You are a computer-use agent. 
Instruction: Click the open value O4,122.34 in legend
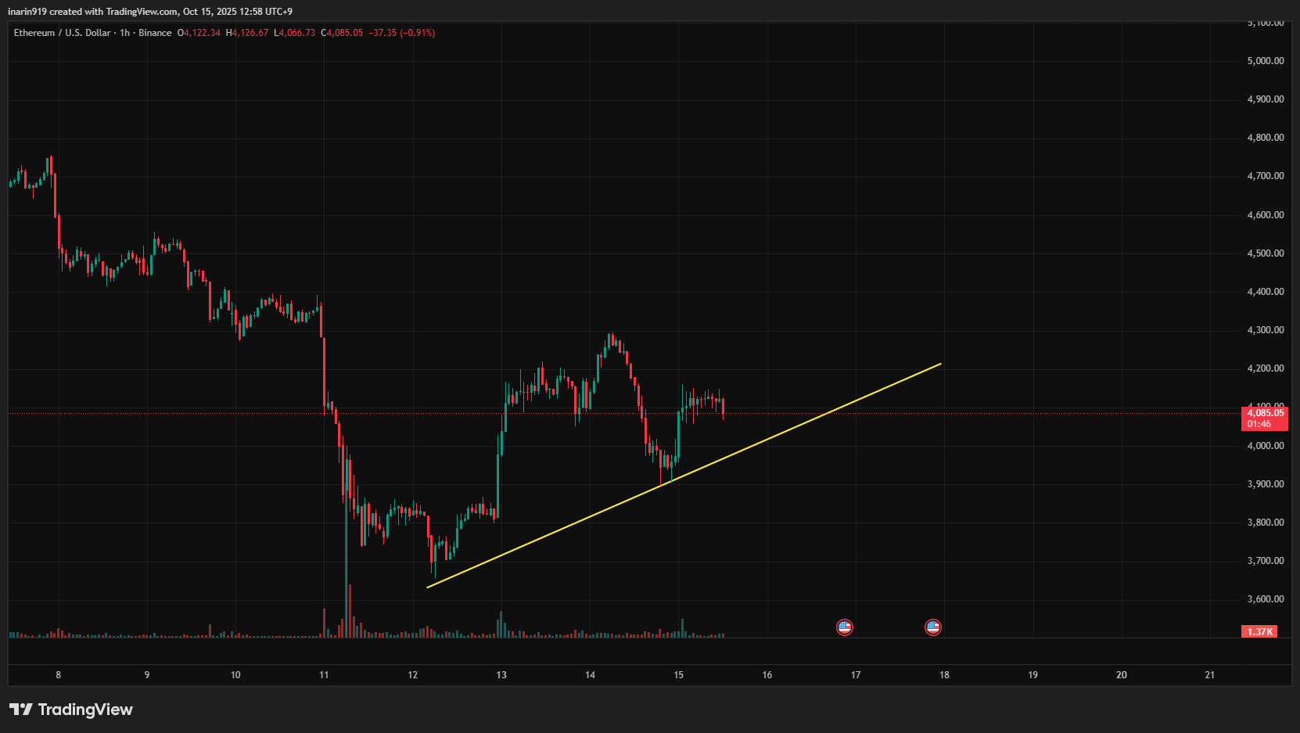(199, 33)
